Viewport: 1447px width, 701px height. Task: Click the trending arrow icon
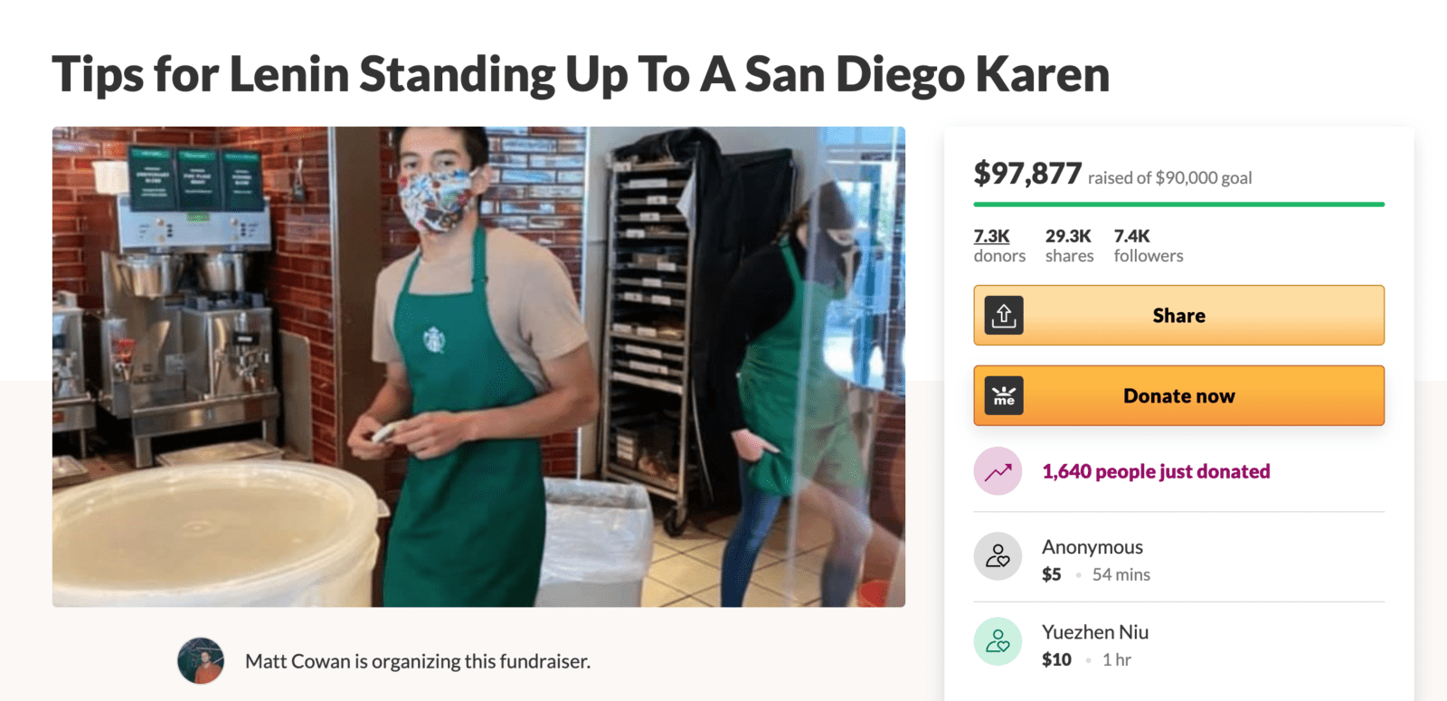(x=998, y=471)
